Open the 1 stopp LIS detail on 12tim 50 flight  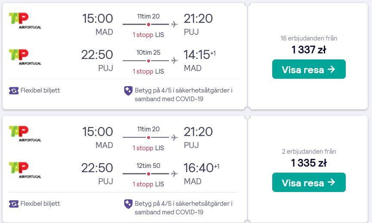click(148, 184)
